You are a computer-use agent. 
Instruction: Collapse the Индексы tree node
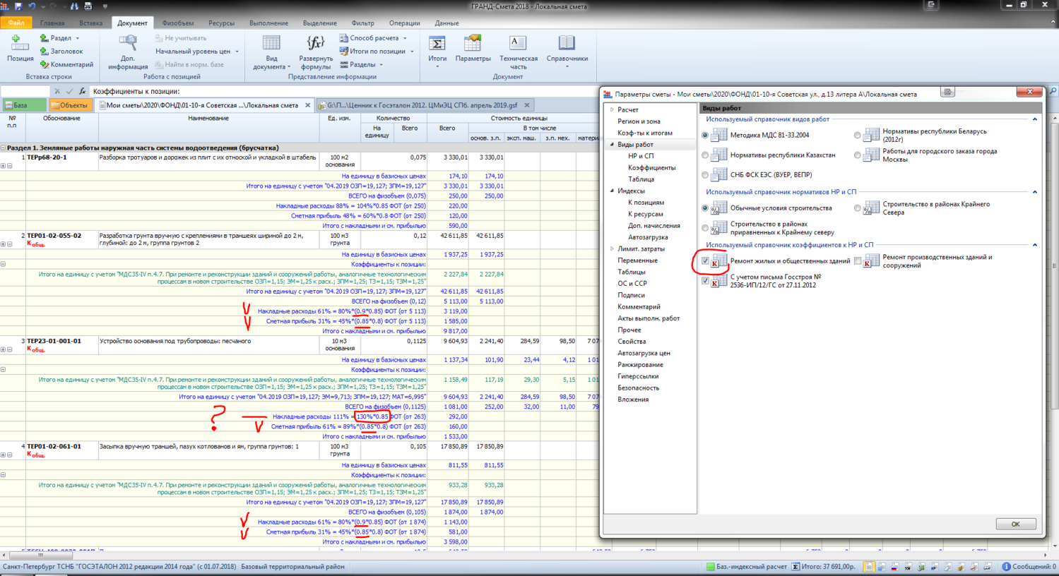(613, 191)
